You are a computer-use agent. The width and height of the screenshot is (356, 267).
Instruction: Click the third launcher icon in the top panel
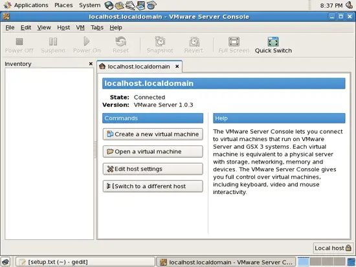point(130,5)
